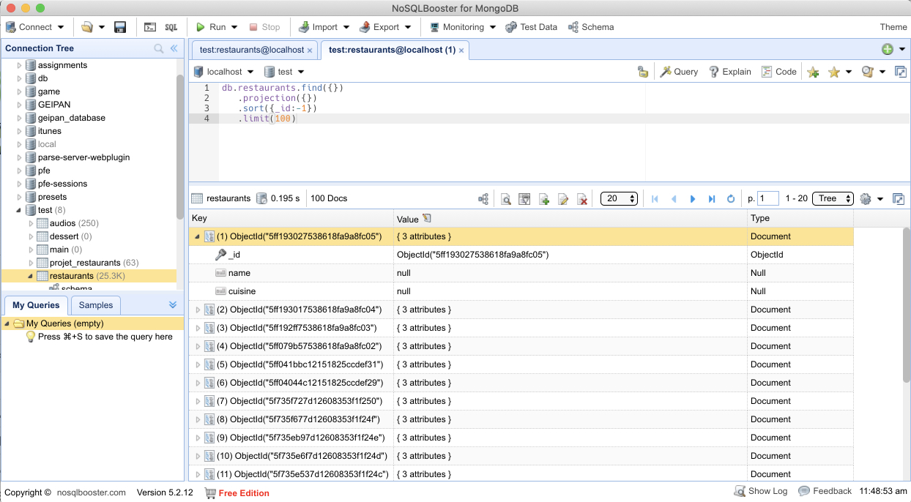Image resolution: width=911 pixels, height=502 pixels.
Task: Collapse the Connection Tree panel
Action: coord(174,48)
